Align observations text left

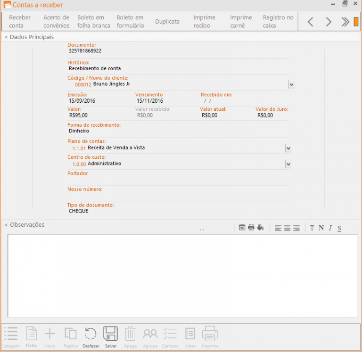point(278,228)
